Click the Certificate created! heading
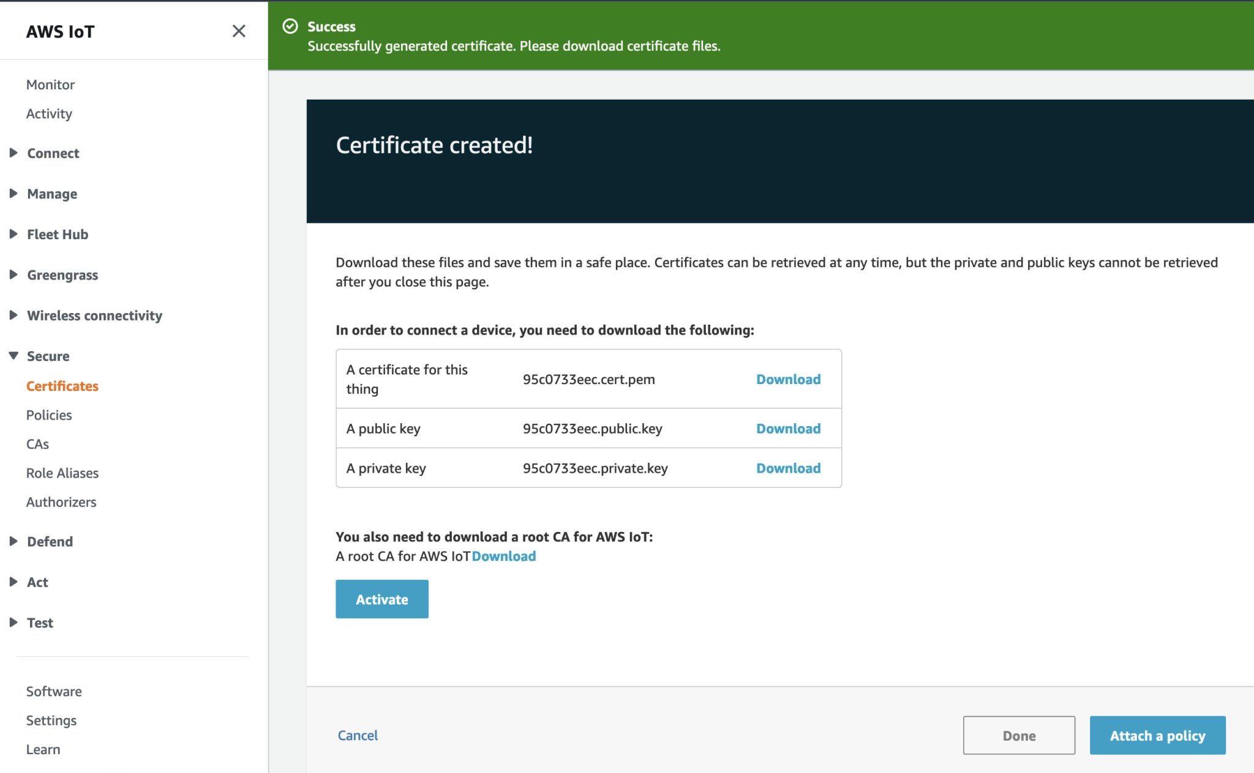The height and width of the screenshot is (773, 1254). pyautogui.click(x=434, y=146)
